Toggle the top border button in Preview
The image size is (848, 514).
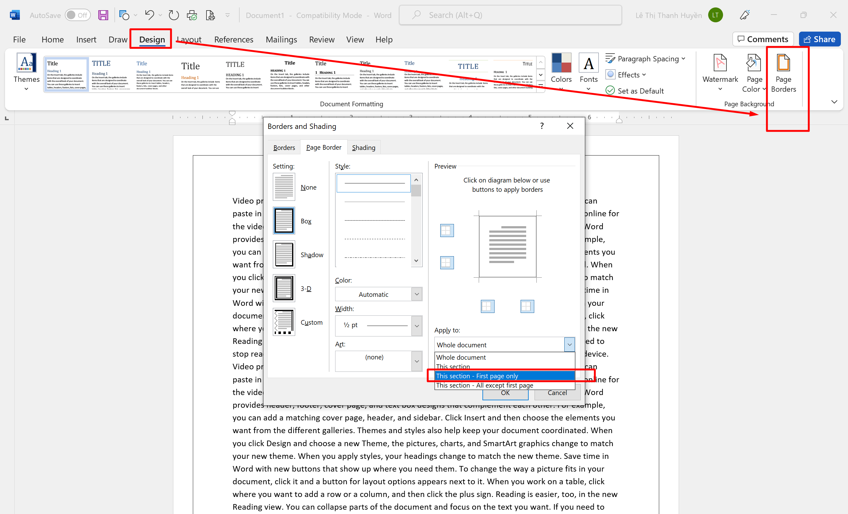click(447, 230)
